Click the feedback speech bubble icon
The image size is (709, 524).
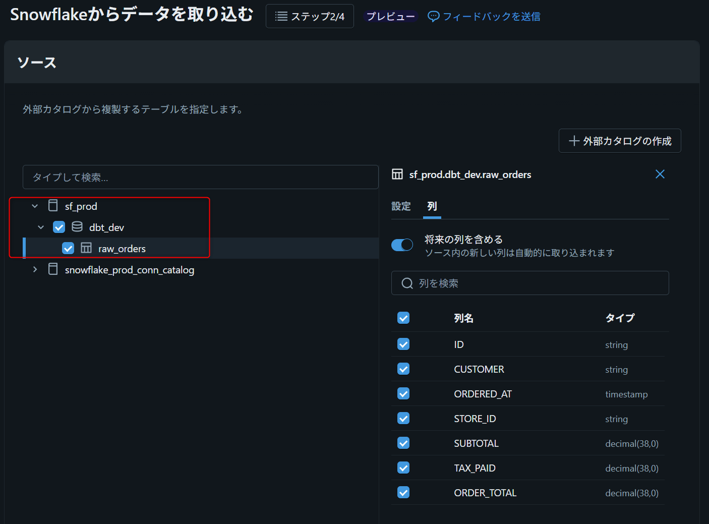(x=433, y=17)
